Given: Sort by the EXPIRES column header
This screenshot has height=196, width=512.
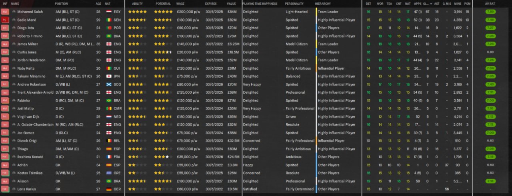Looking at the screenshot, I should 211,4.
